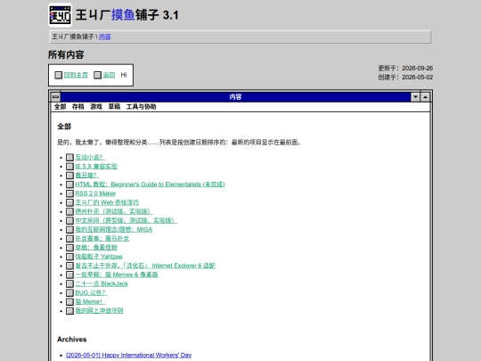Click the icon beside Internet Explorer 6 适配
This screenshot has height=361, width=481.
click(x=70, y=266)
